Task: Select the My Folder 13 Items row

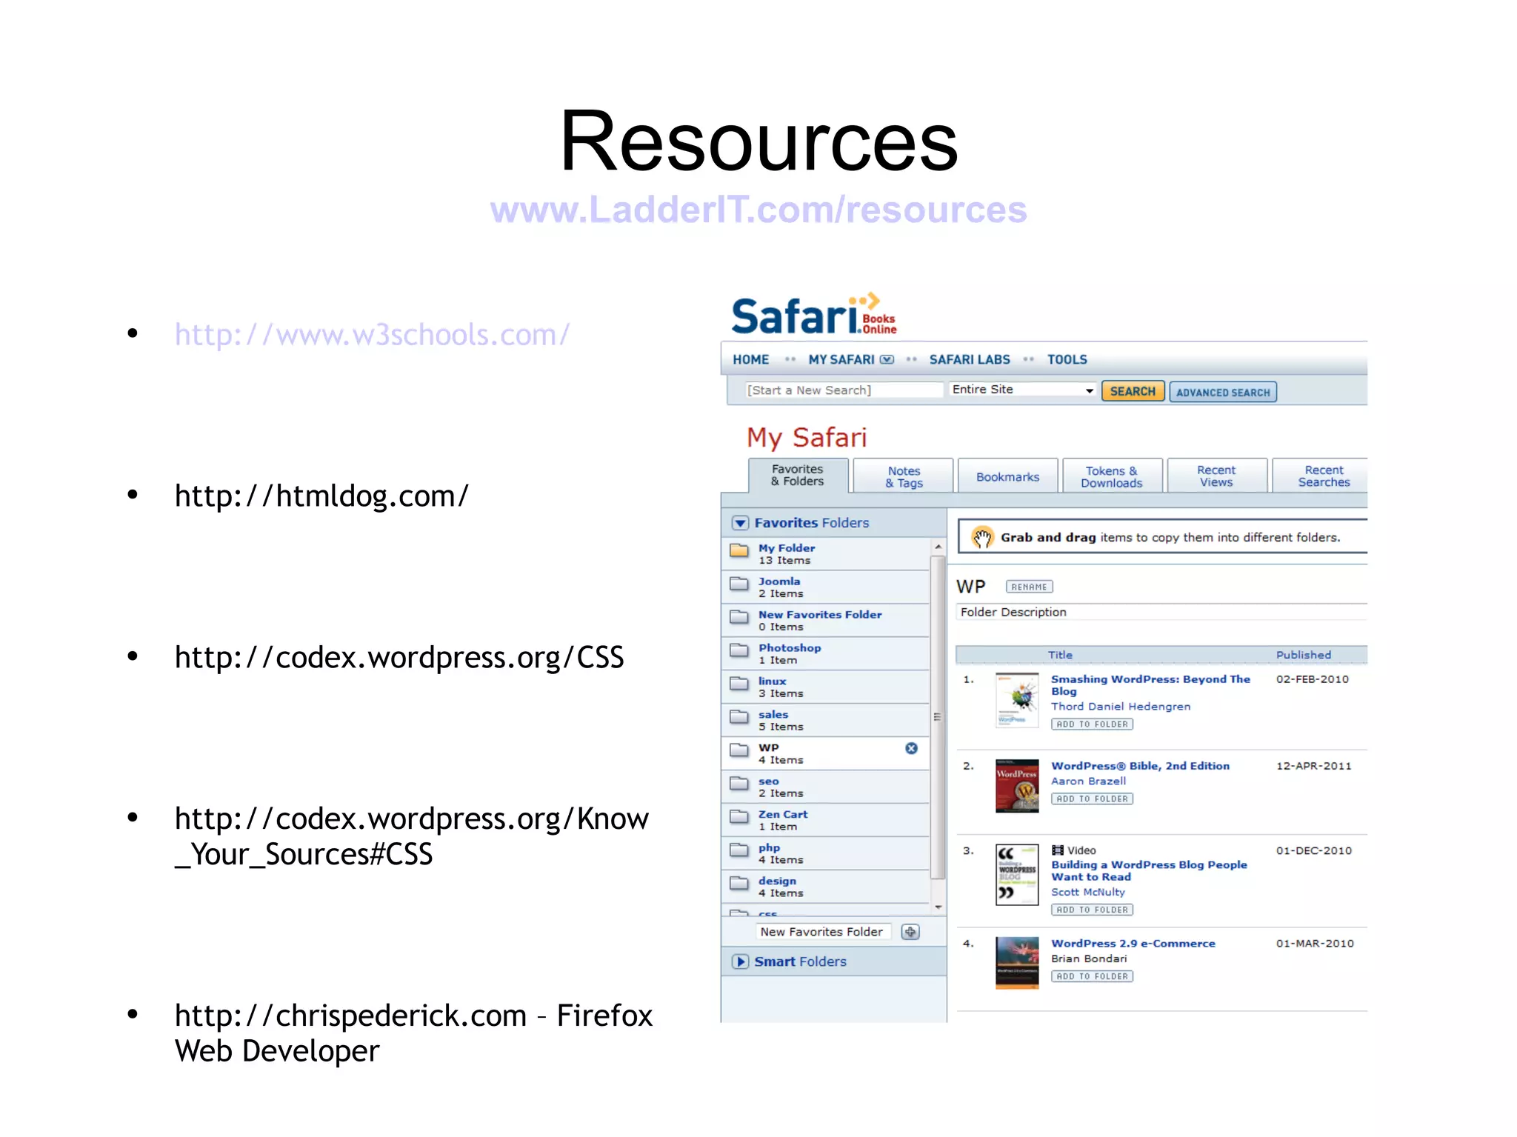Action: [x=825, y=553]
